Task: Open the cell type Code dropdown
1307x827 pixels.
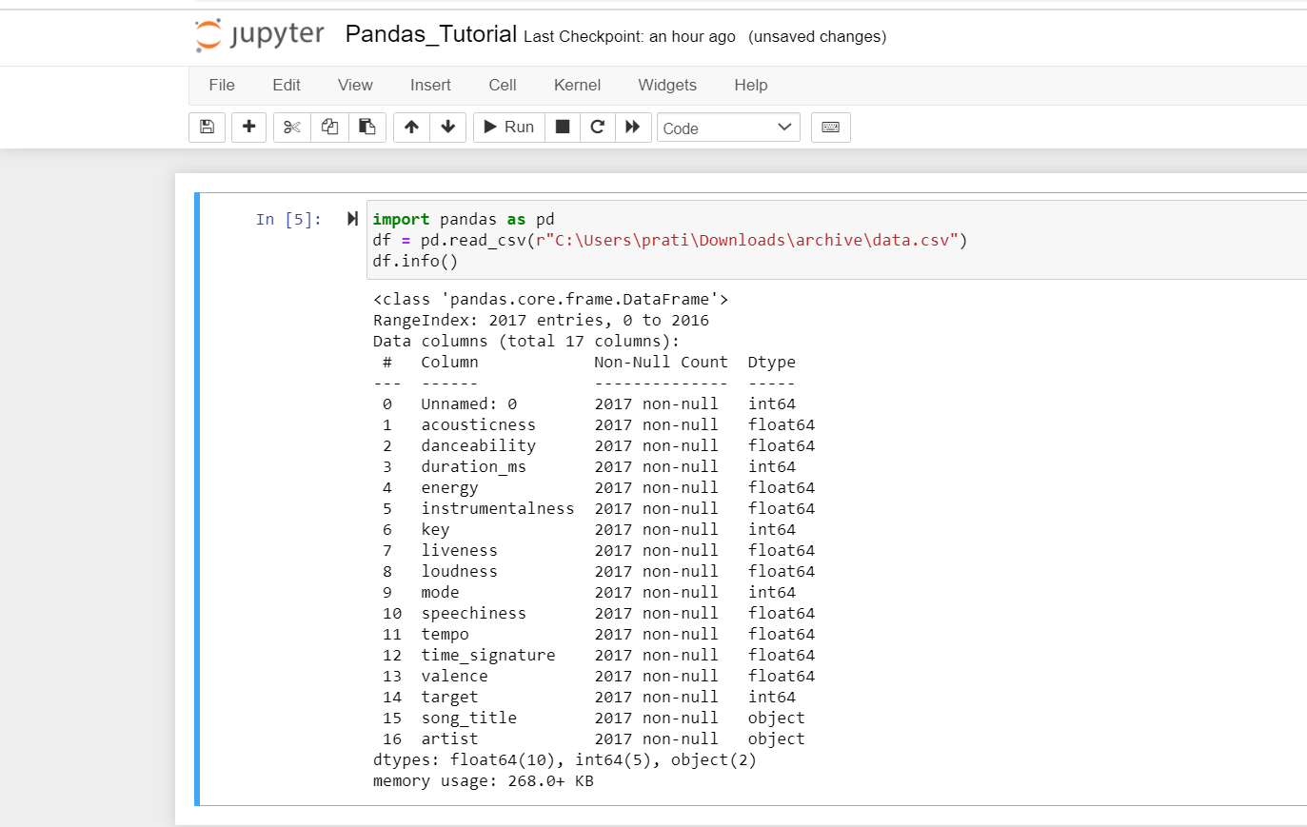Action: (x=728, y=128)
